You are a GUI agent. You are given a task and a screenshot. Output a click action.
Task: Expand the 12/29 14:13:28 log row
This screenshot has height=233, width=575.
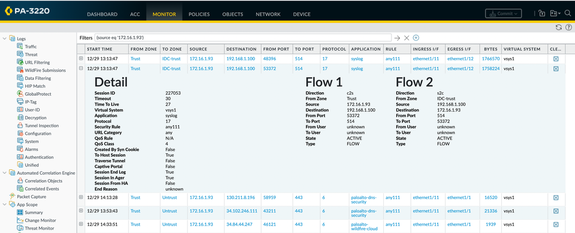click(x=81, y=197)
